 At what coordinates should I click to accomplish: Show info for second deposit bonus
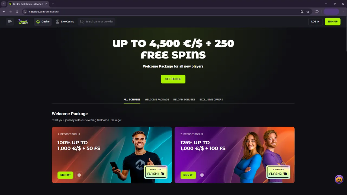[202, 175]
